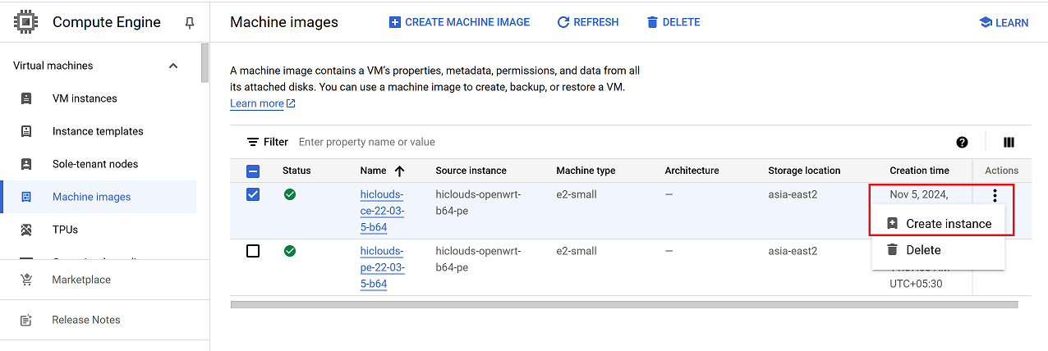Screen dimensions: 1048x351
Task: Open the LEARN panel
Action: tap(1004, 23)
